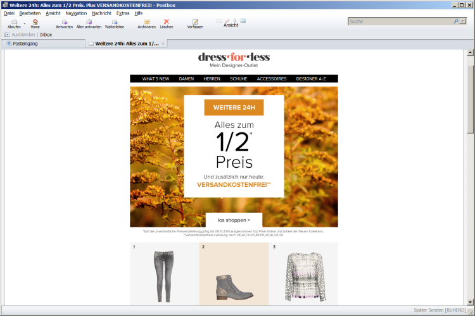Open the Nachricht menu

[101, 13]
